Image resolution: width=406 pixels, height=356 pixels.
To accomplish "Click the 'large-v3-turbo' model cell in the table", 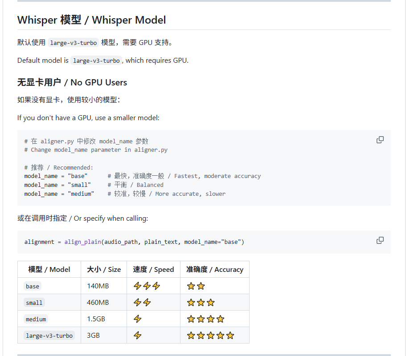I will [x=49, y=336].
